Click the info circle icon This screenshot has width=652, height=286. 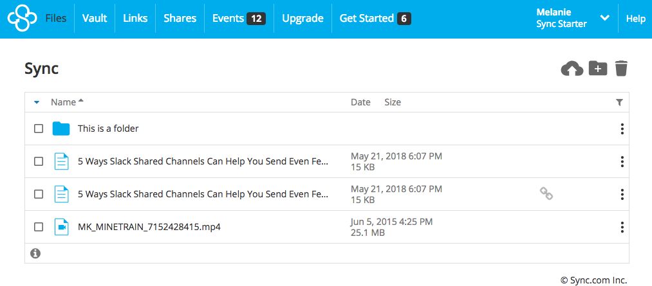(35, 253)
